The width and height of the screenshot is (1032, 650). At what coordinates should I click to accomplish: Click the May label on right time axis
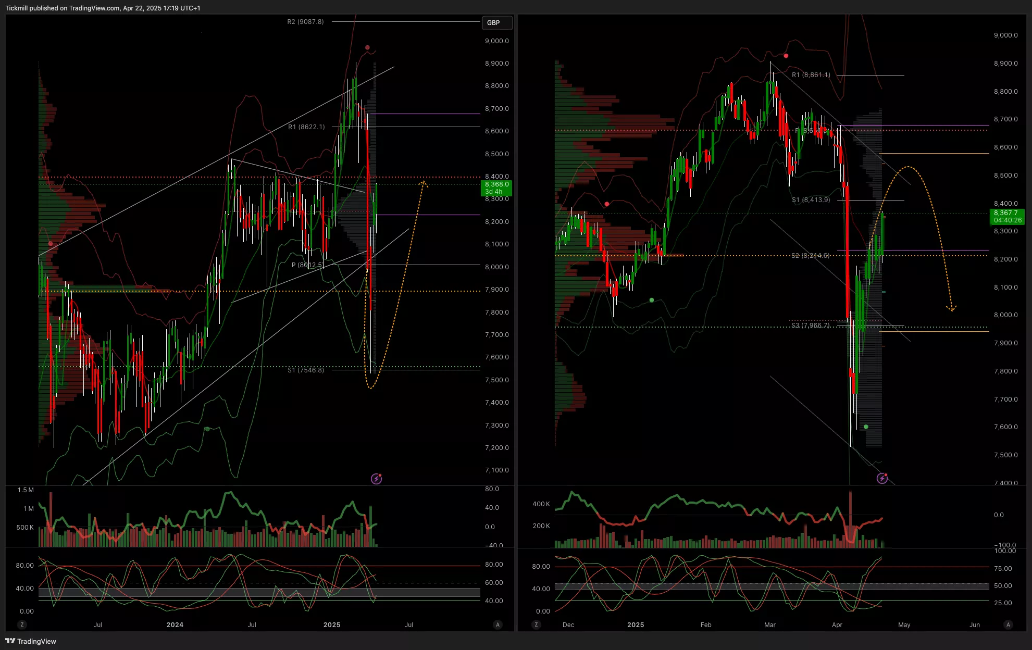coord(904,624)
